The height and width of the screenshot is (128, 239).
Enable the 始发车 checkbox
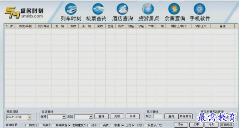(27, 125)
